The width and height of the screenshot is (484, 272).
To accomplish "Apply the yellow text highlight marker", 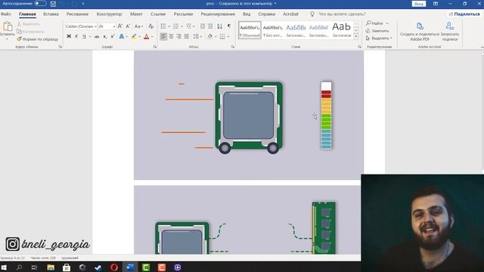I will coord(134,37).
